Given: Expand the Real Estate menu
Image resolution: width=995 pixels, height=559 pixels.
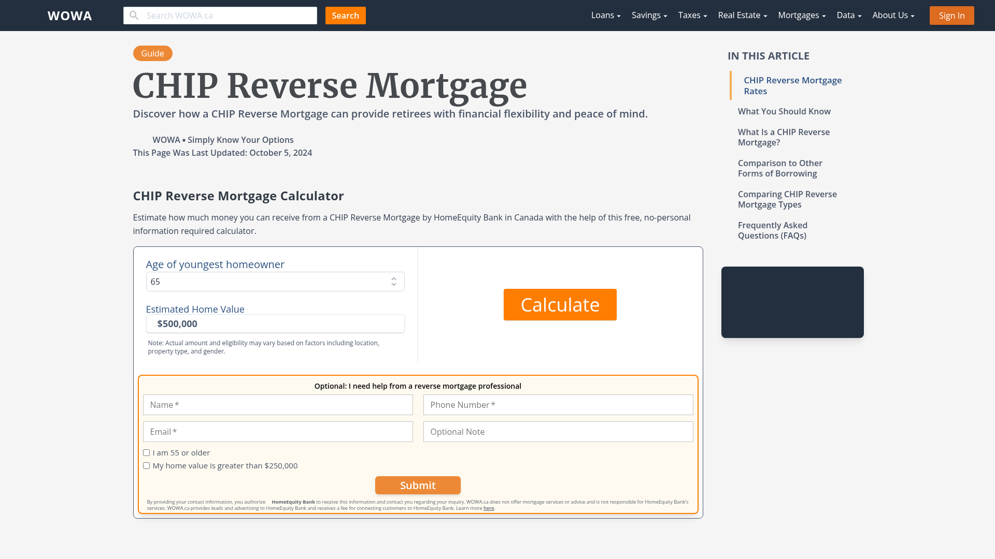Looking at the screenshot, I should pyautogui.click(x=742, y=15).
